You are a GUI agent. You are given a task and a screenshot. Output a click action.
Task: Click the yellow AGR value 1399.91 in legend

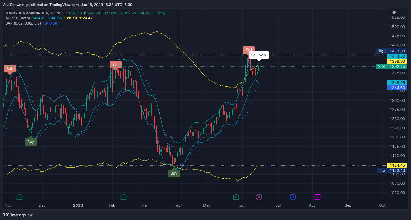pyautogui.click(x=70, y=18)
